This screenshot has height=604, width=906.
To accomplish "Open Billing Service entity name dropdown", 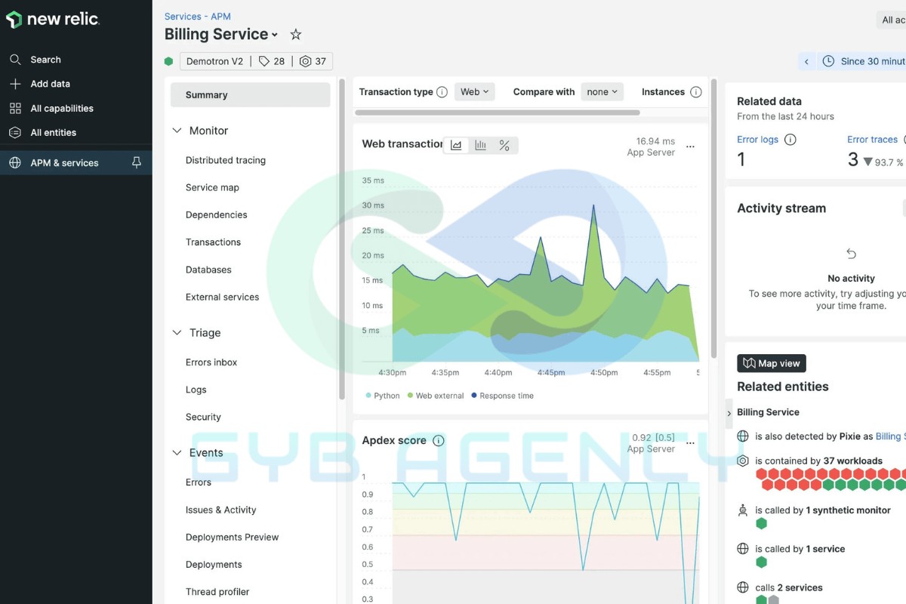I will (221, 34).
